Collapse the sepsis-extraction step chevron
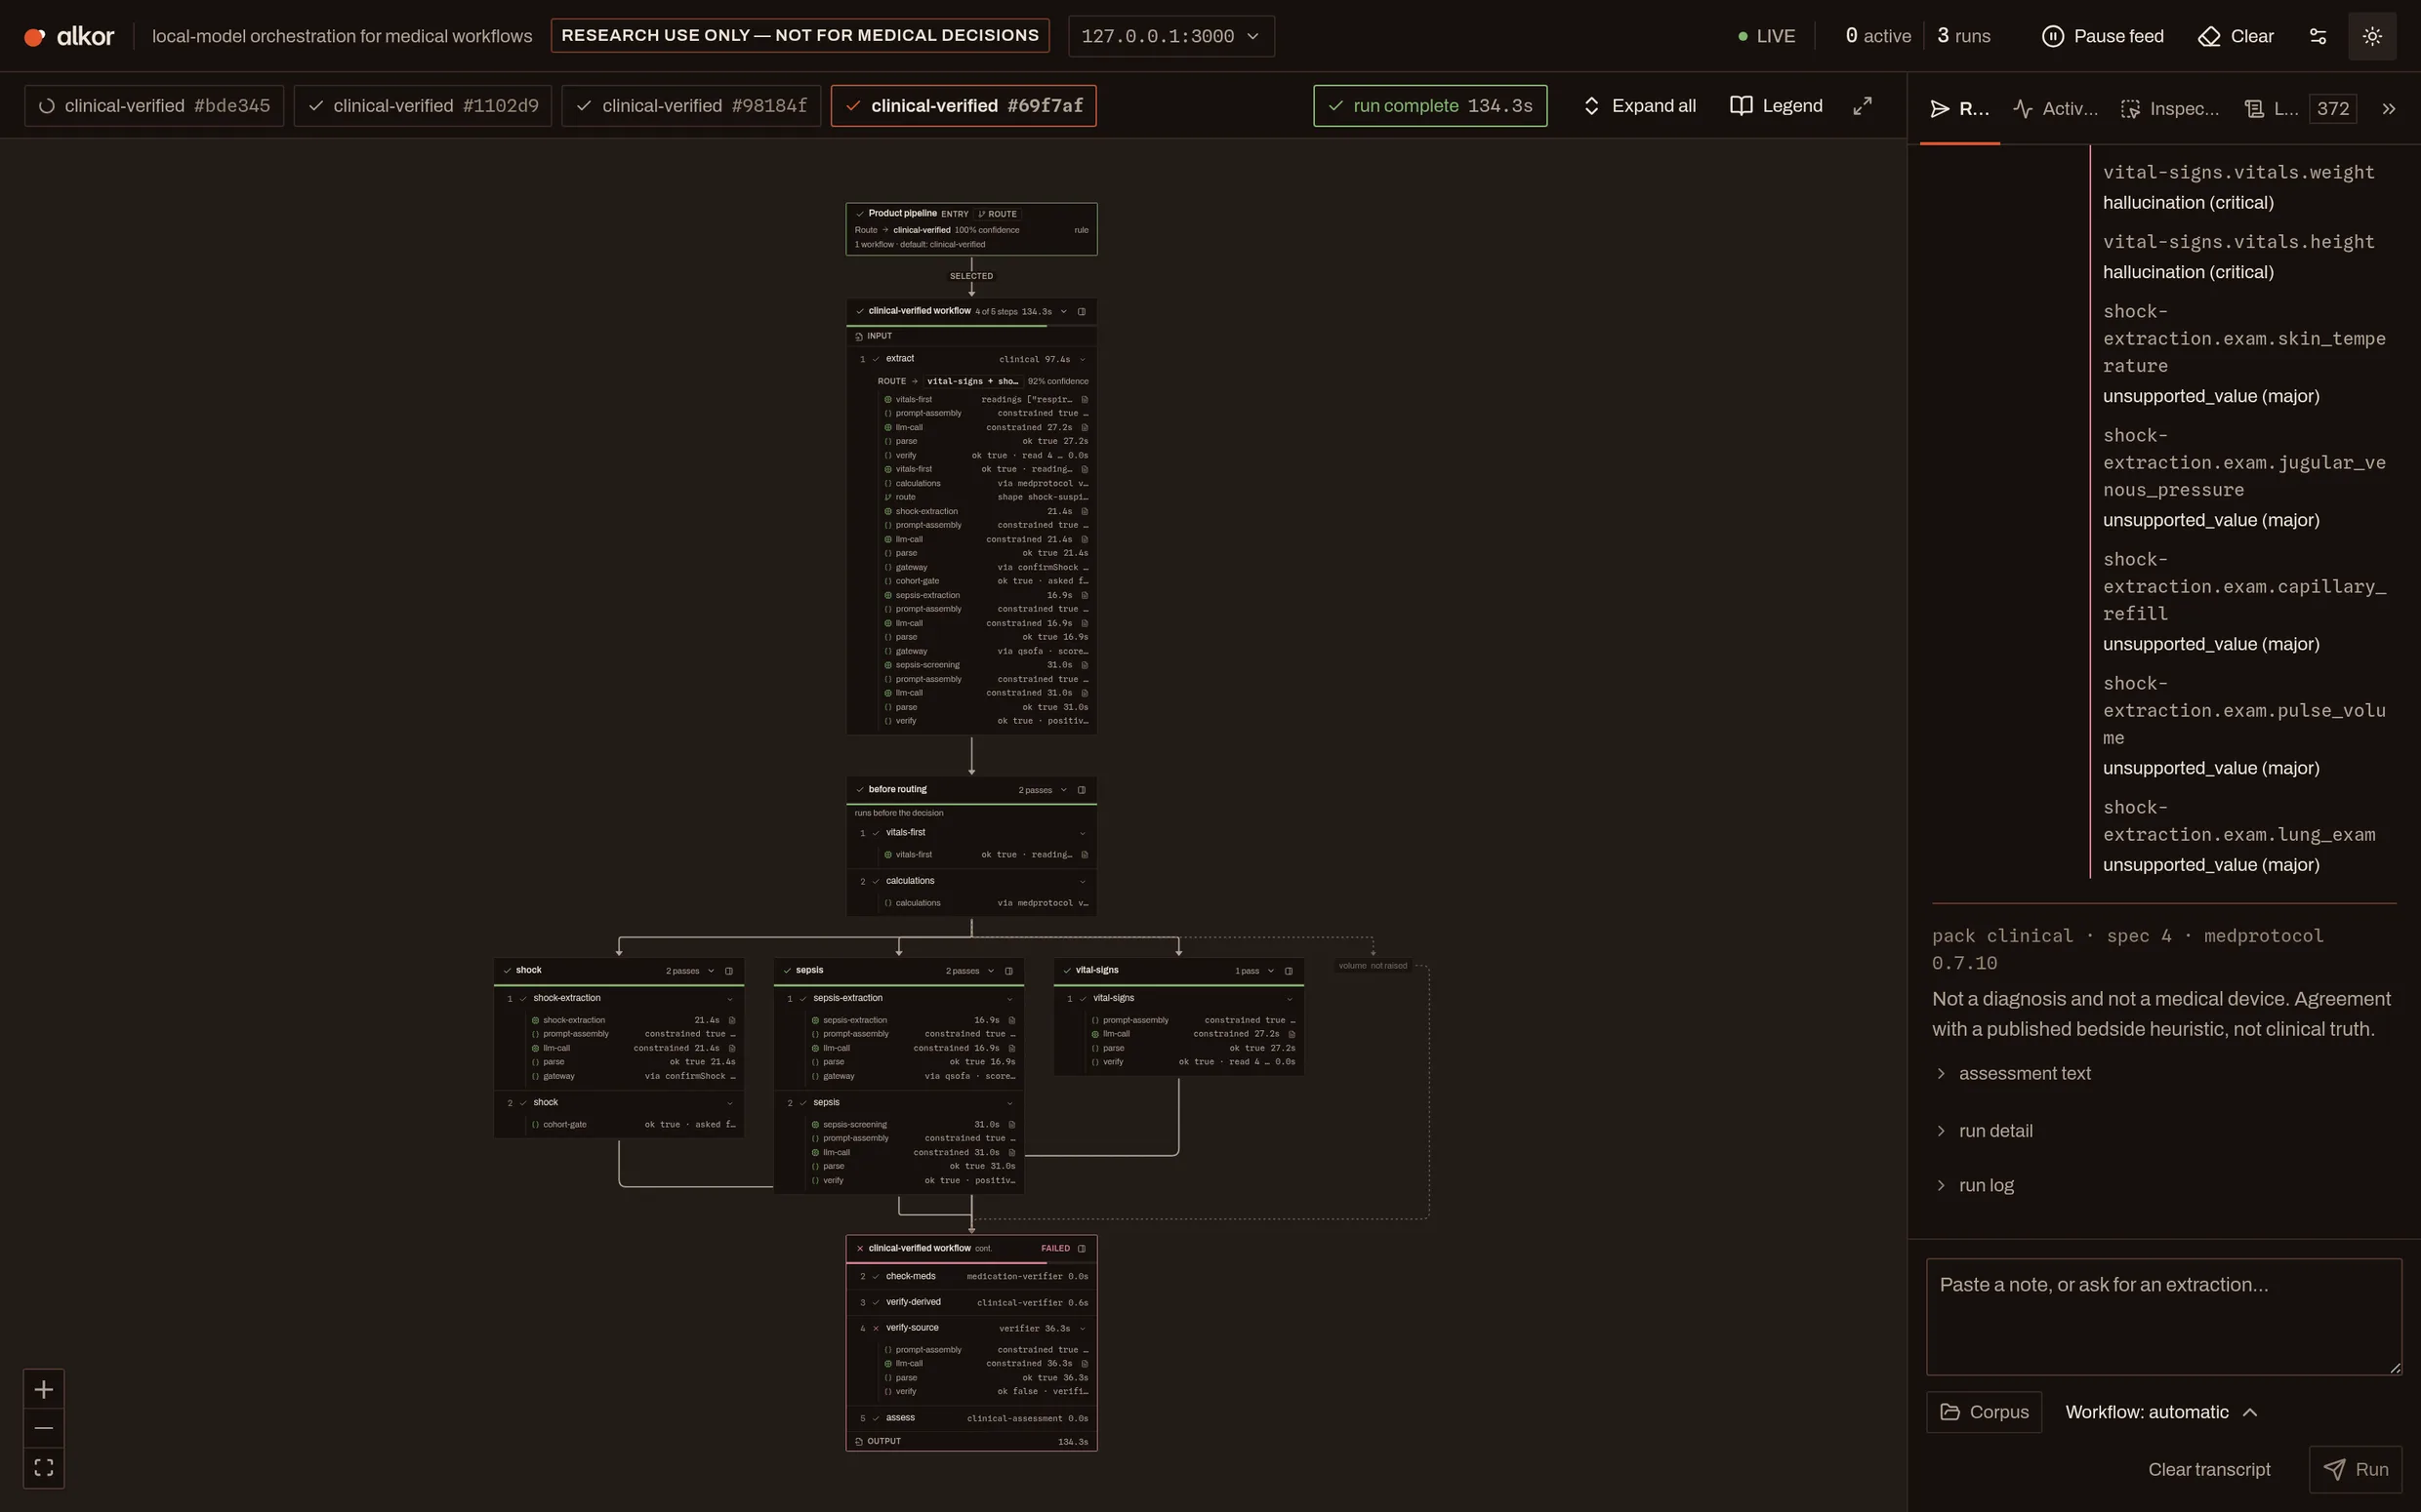 point(1008,998)
